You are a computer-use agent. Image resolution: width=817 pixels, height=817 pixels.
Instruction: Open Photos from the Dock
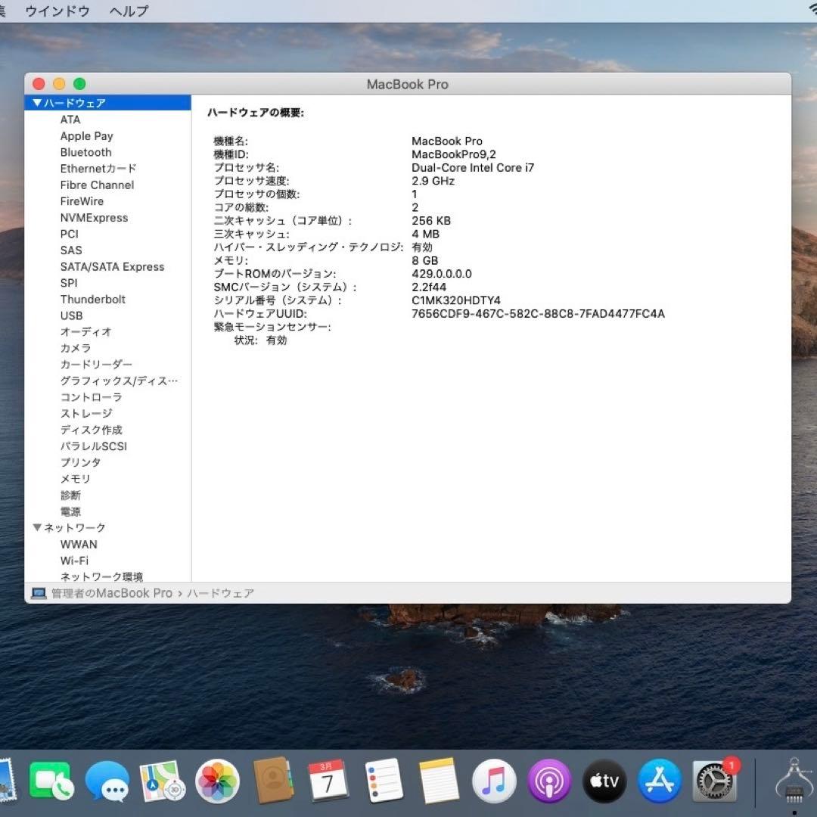click(217, 782)
